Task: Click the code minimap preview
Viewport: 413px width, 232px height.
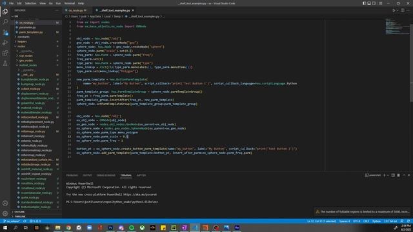Action: [397, 26]
